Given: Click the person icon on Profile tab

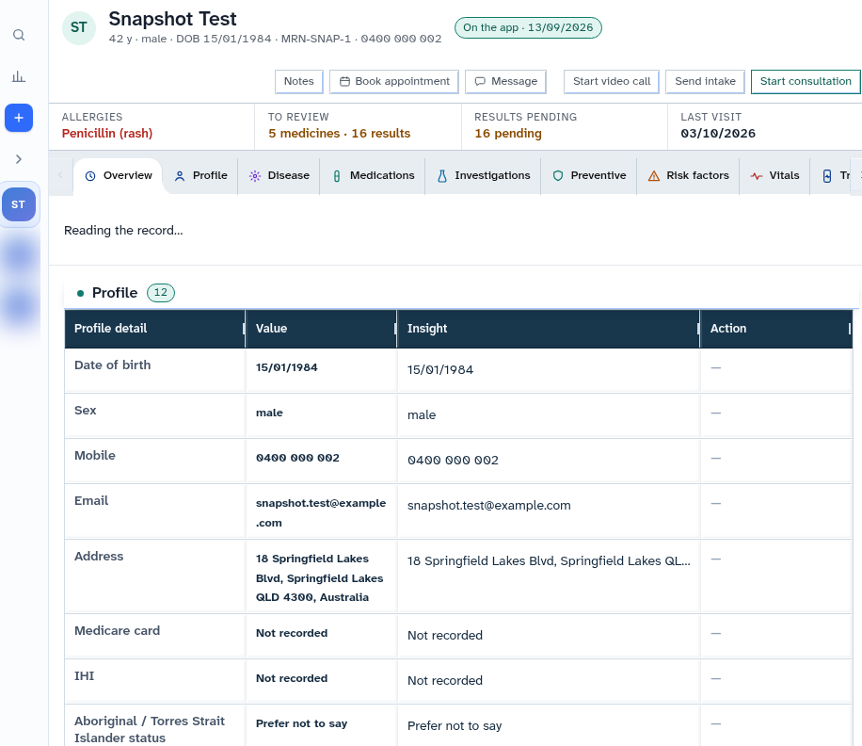Looking at the screenshot, I should (179, 176).
